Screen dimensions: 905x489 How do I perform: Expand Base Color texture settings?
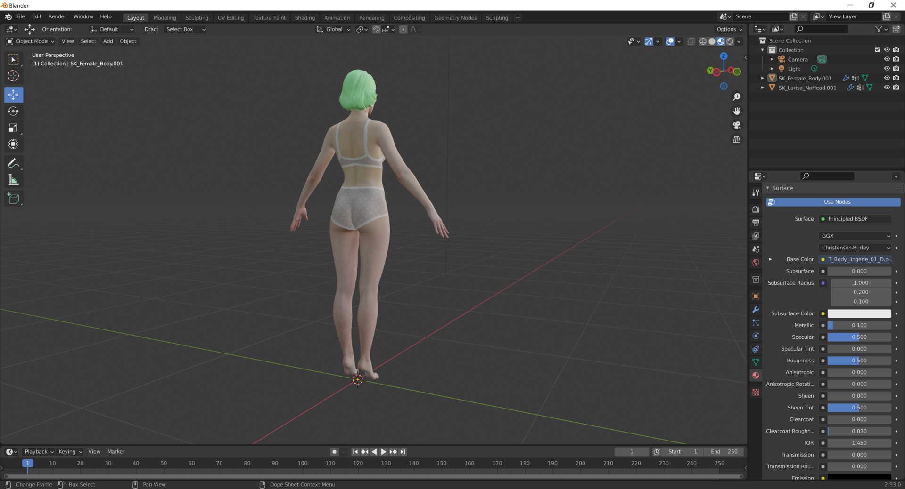pyautogui.click(x=770, y=259)
